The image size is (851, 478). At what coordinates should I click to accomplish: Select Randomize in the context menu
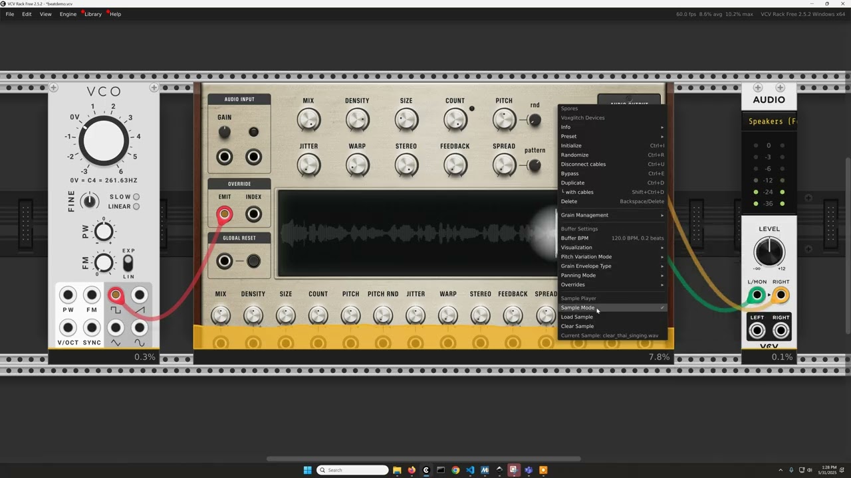click(612, 155)
